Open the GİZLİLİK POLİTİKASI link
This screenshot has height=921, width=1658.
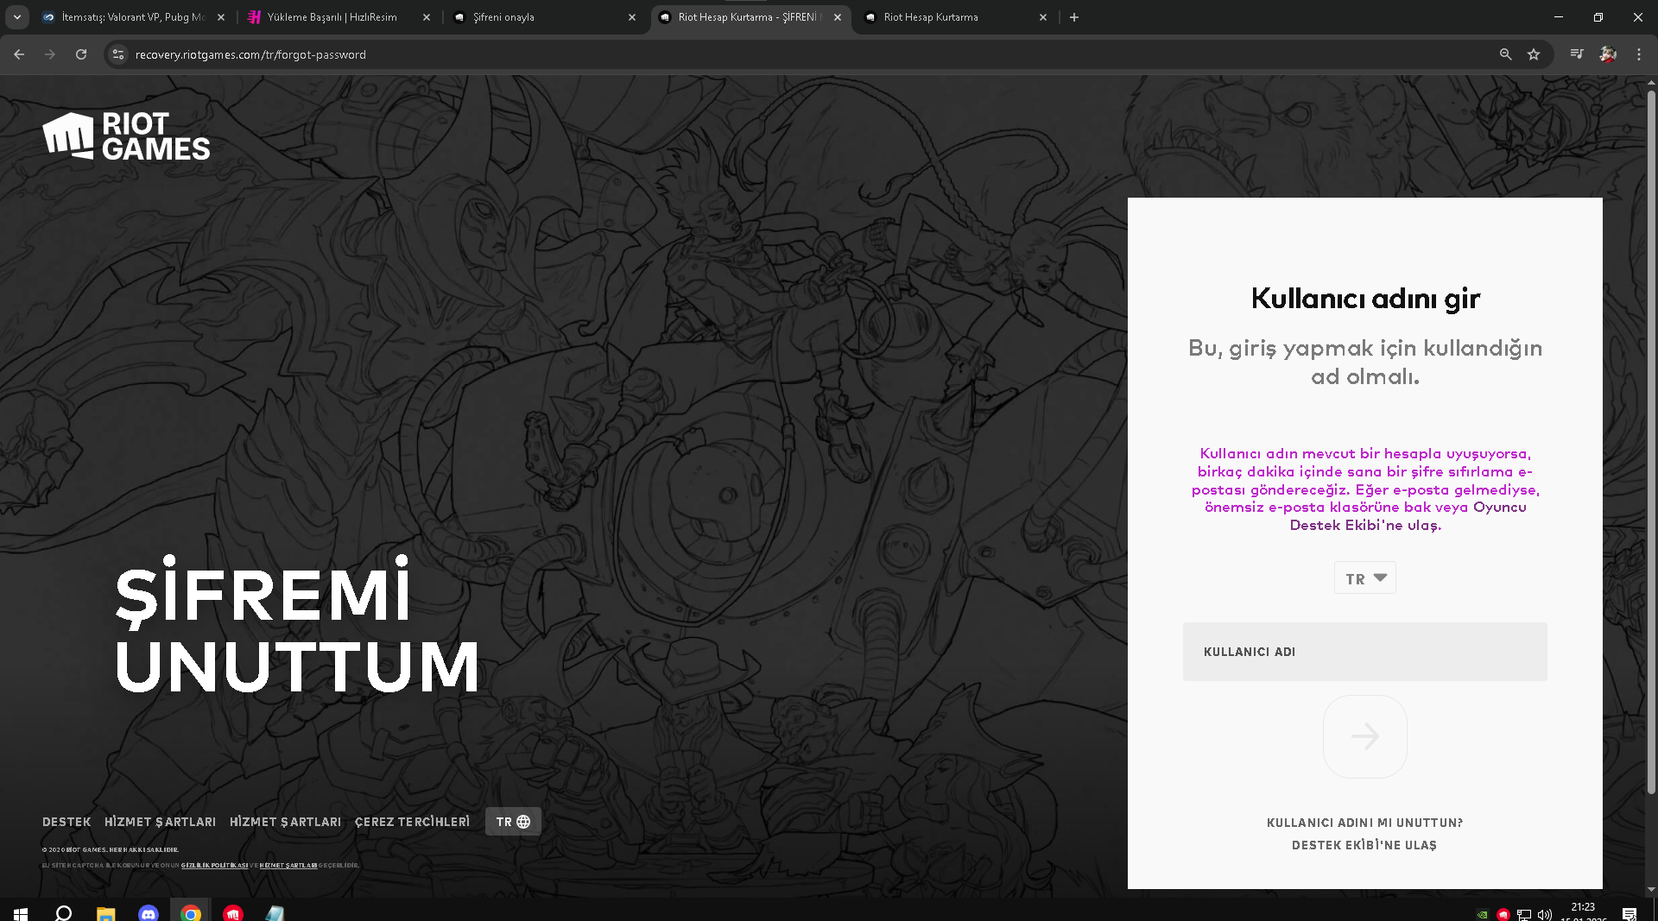pos(214,865)
